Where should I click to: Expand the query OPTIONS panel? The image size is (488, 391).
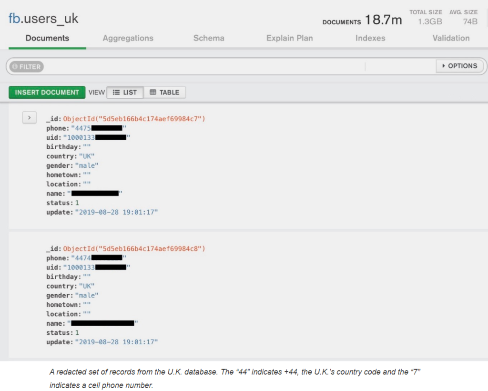[460, 66]
